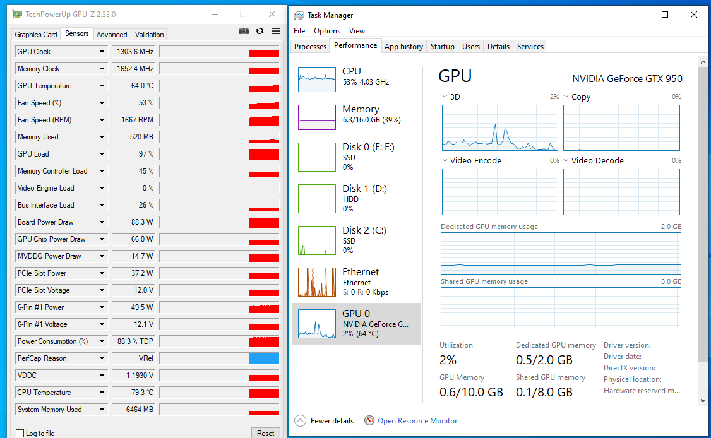Select Memory performance thumbnail

(317, 117)
